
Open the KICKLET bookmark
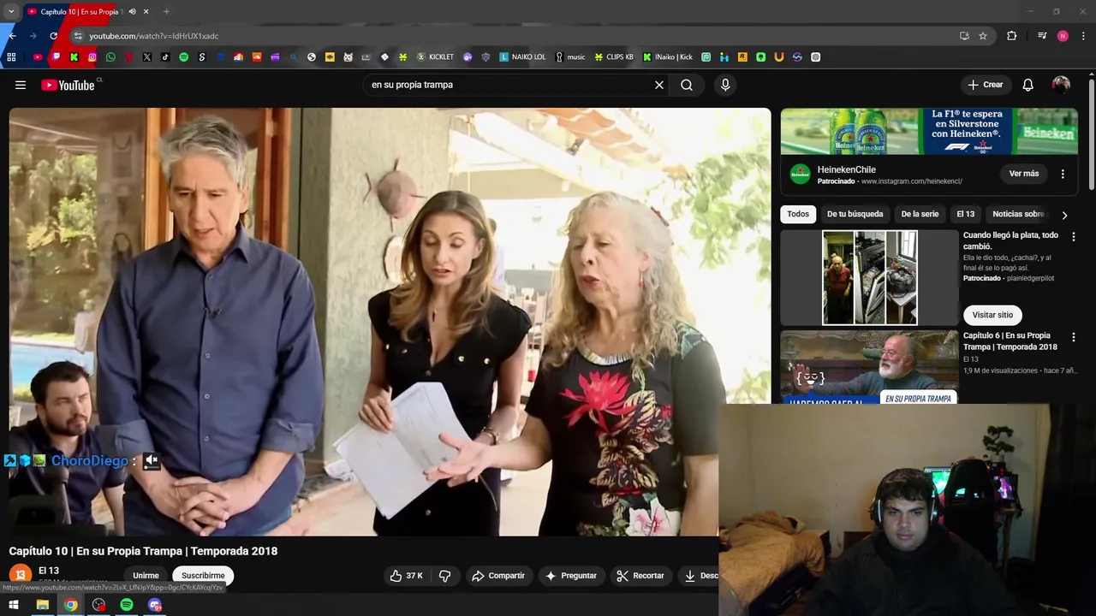click(x=436, y=57)
